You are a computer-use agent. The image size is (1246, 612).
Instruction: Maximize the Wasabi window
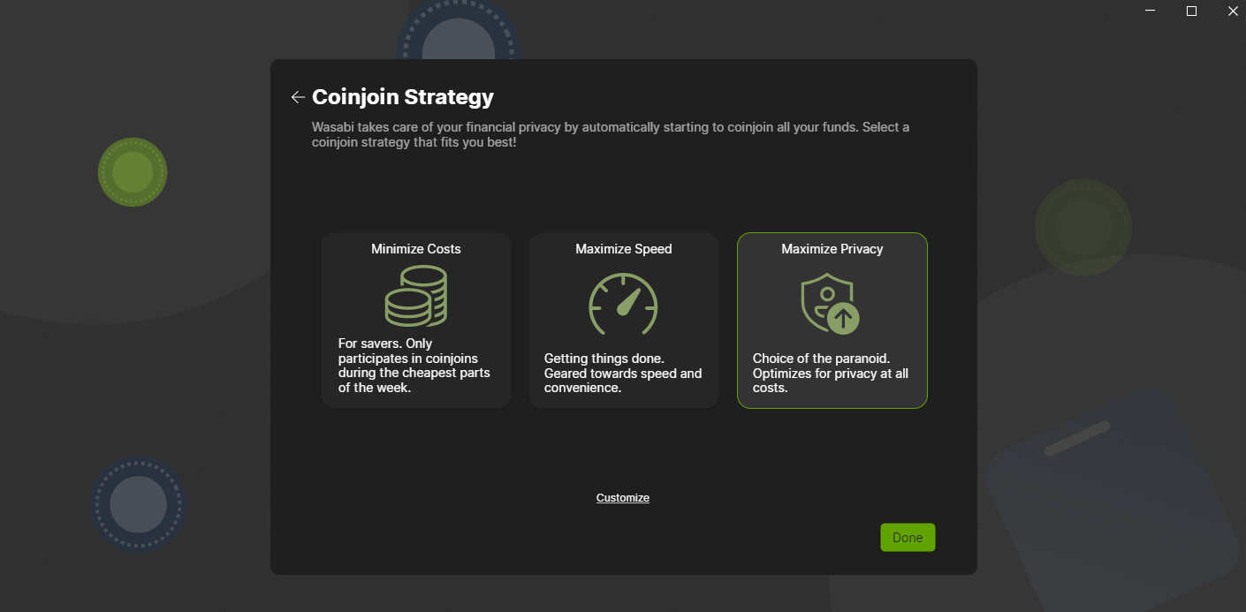(x=1191, y=11)
